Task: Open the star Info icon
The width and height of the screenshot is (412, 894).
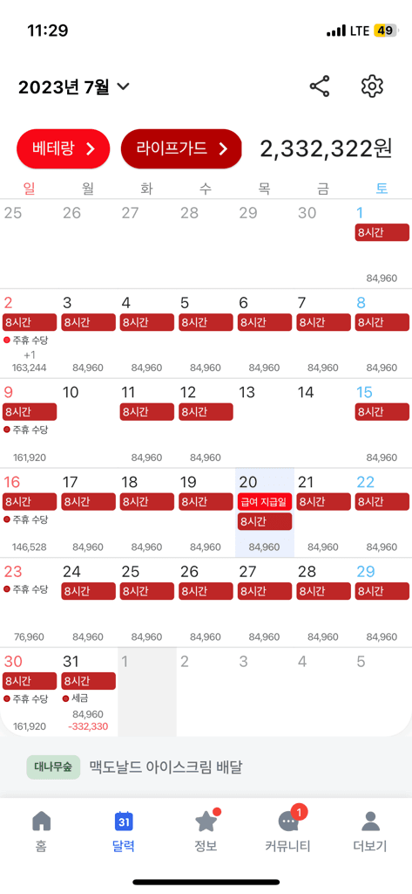Action: click(x=206, y=821)
